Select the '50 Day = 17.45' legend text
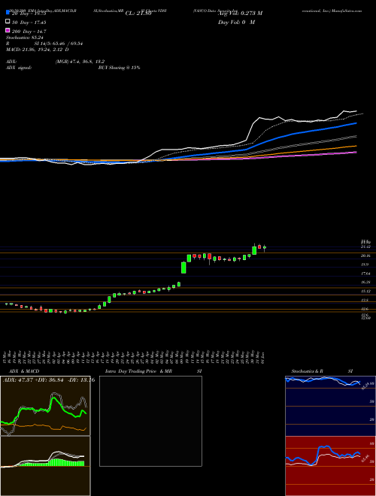376x496 pixels. [x=29, y=23]
